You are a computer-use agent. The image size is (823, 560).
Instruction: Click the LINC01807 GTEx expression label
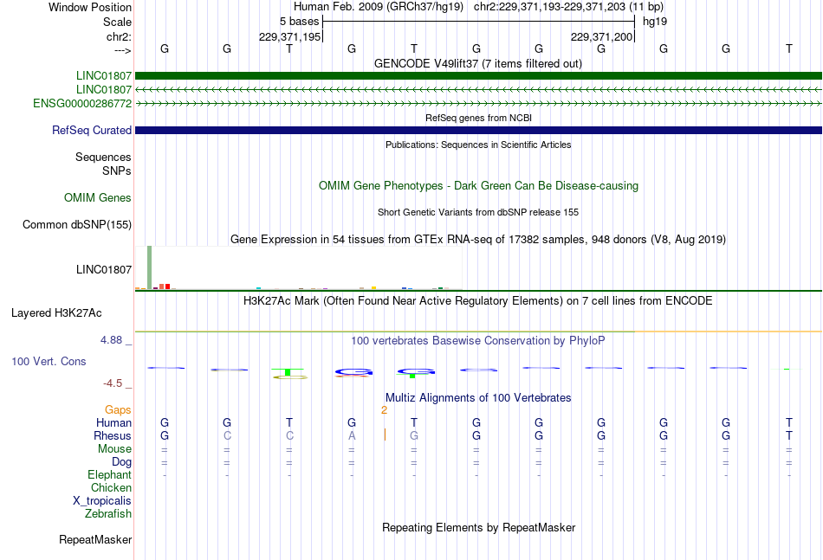coord(104,269)
